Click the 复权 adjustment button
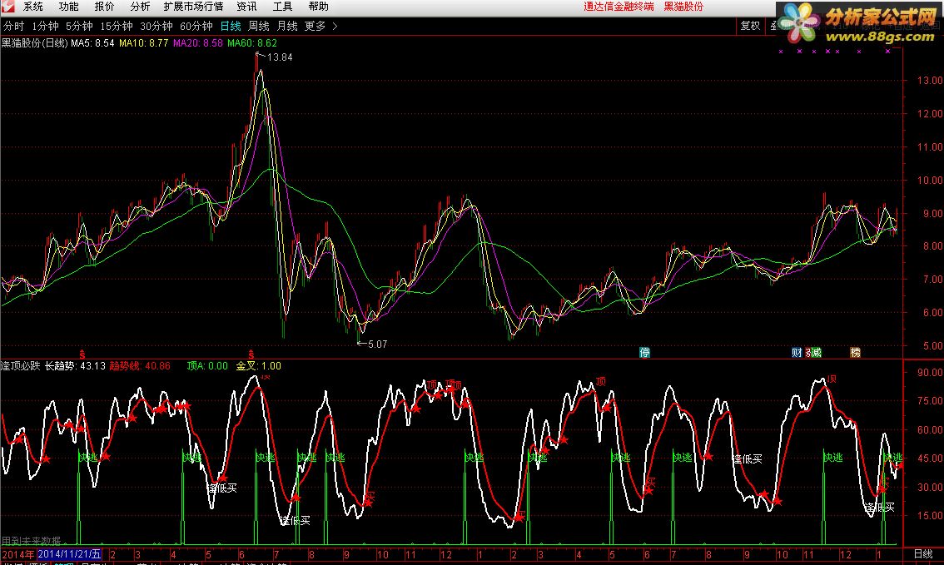 (750, 26)
